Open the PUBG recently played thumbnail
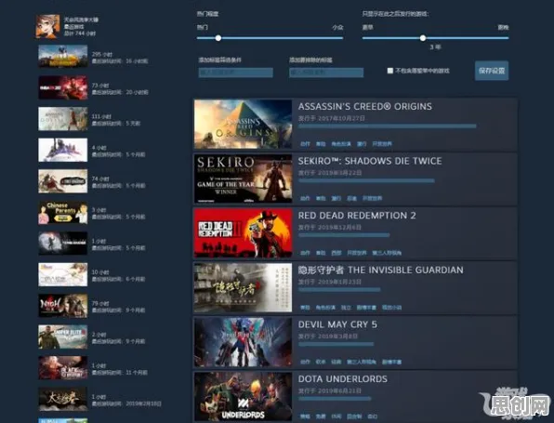Image resolution: width=554 pixels, height=423 pixels. (63, 56)
